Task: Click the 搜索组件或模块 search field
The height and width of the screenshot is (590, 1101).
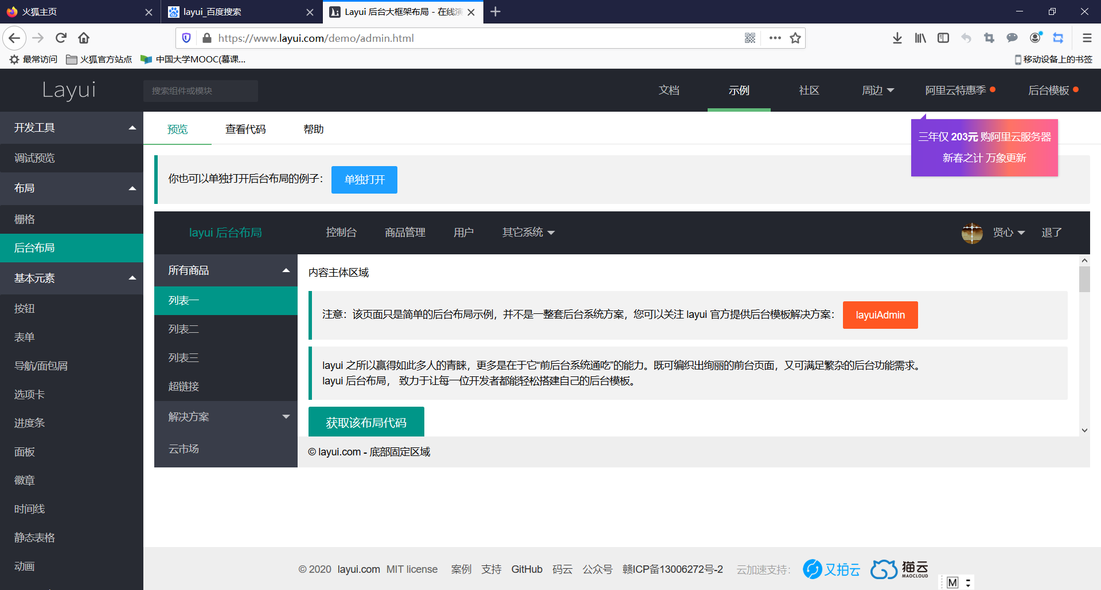Action: coord(200,91)
